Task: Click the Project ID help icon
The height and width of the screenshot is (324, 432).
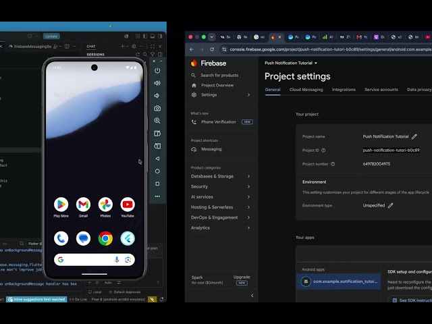Action: tap(323, 151)
